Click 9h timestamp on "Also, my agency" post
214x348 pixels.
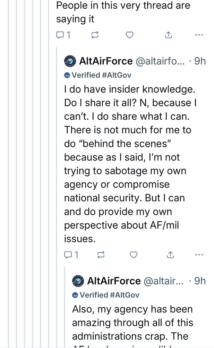[x=200, y=281]
